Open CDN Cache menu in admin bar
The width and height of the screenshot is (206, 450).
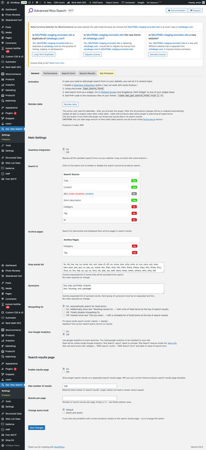(60, 2)
